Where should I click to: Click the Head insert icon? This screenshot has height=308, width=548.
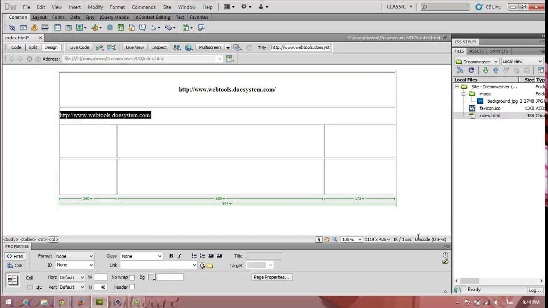(155, 27)
